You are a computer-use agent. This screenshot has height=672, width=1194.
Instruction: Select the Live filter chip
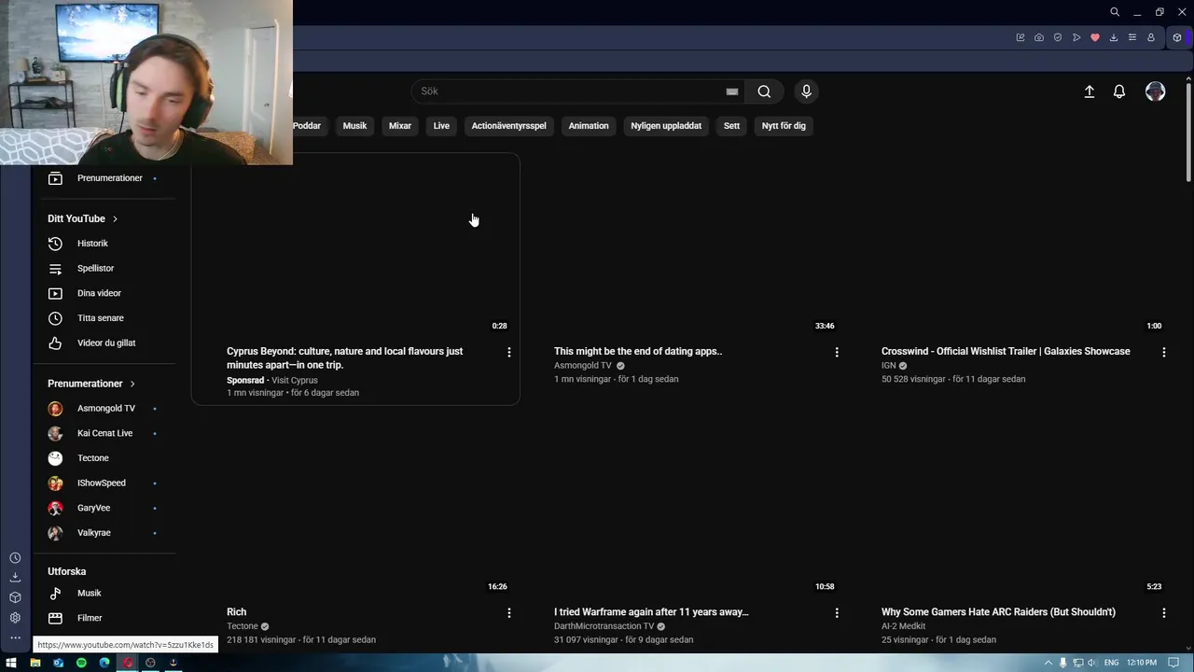pyautogui.click(x=441, y=126)
